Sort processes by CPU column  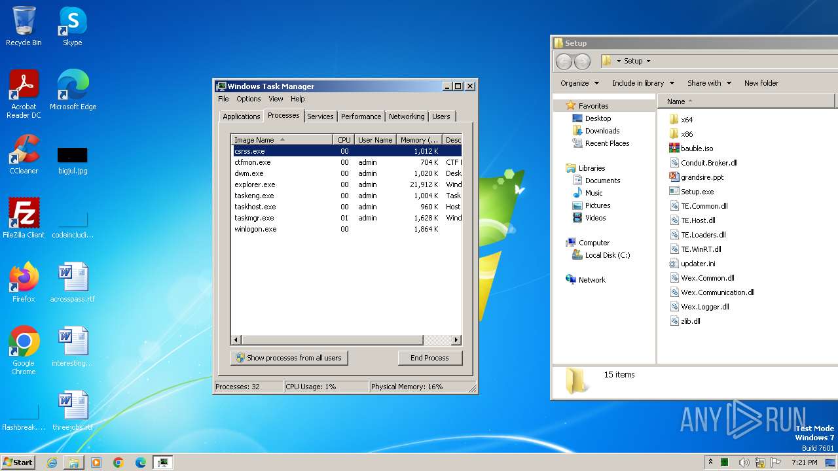point(344,139)
